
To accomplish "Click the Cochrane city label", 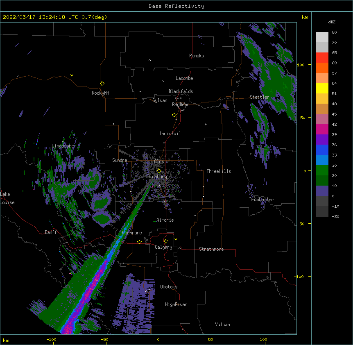I will click(132, 233).
